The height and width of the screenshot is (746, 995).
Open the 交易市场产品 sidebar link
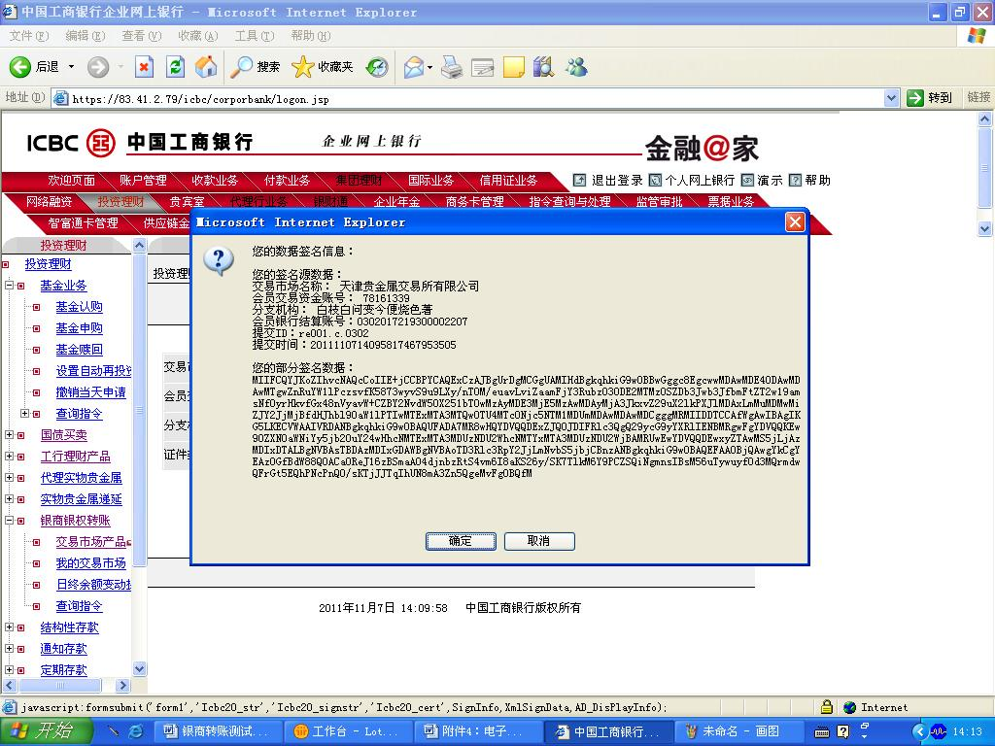point(90,542)
